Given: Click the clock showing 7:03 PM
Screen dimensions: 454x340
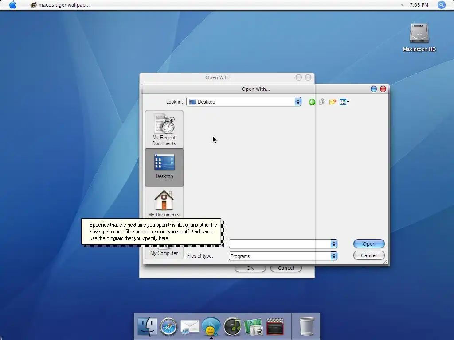Looking at the screenshot, I should [x=419, y=5].
